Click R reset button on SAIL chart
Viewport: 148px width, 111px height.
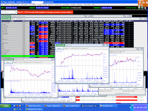point(94,83)
